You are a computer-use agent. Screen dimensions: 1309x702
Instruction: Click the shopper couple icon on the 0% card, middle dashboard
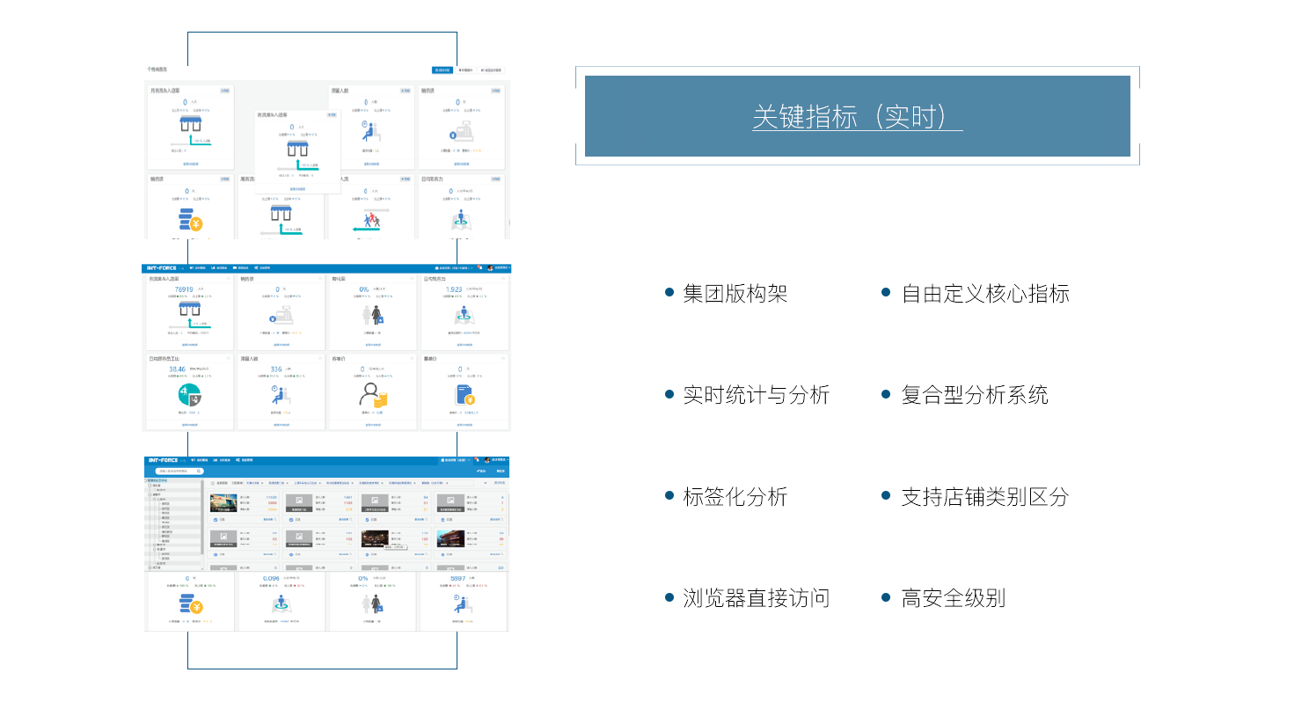[x=372, y=315]
